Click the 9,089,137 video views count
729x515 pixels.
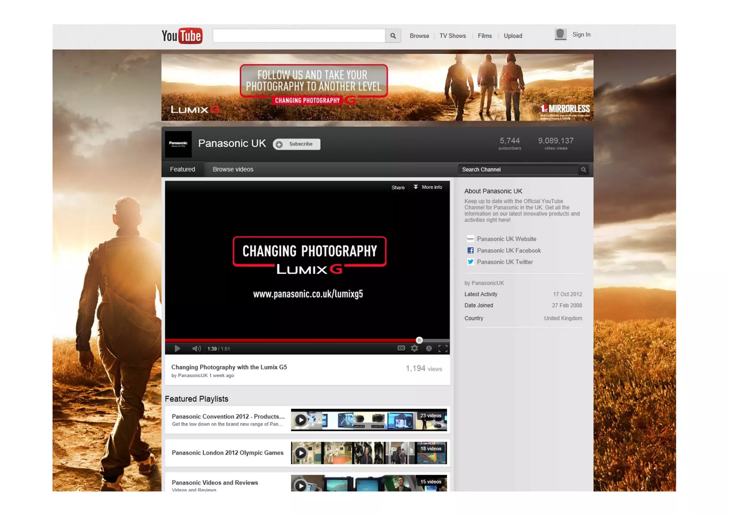pos(556,143)
